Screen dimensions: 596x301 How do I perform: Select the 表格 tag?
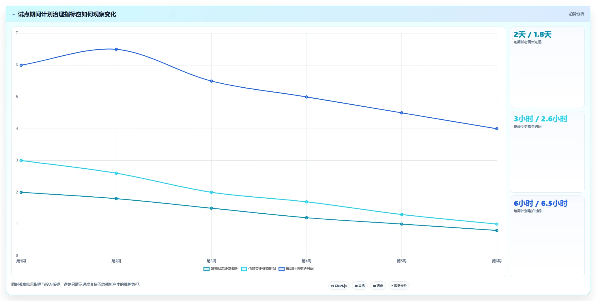tap(360, 286)
